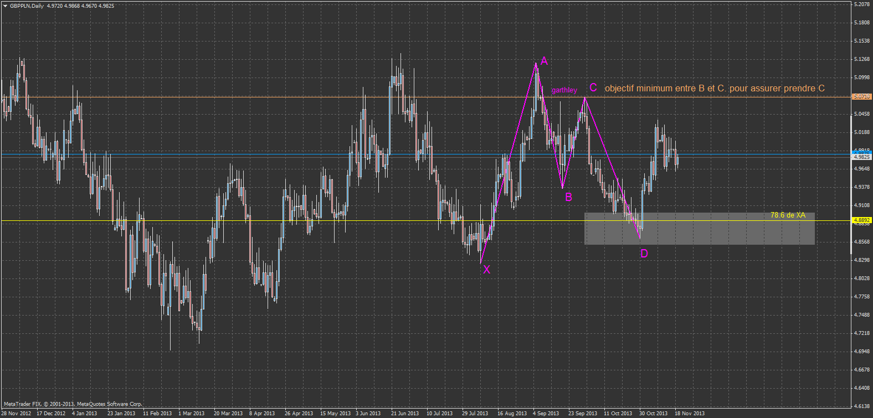Click the 5.1268 price scale label
Viewport: 873px width, 418px height.
coord(861,59)
